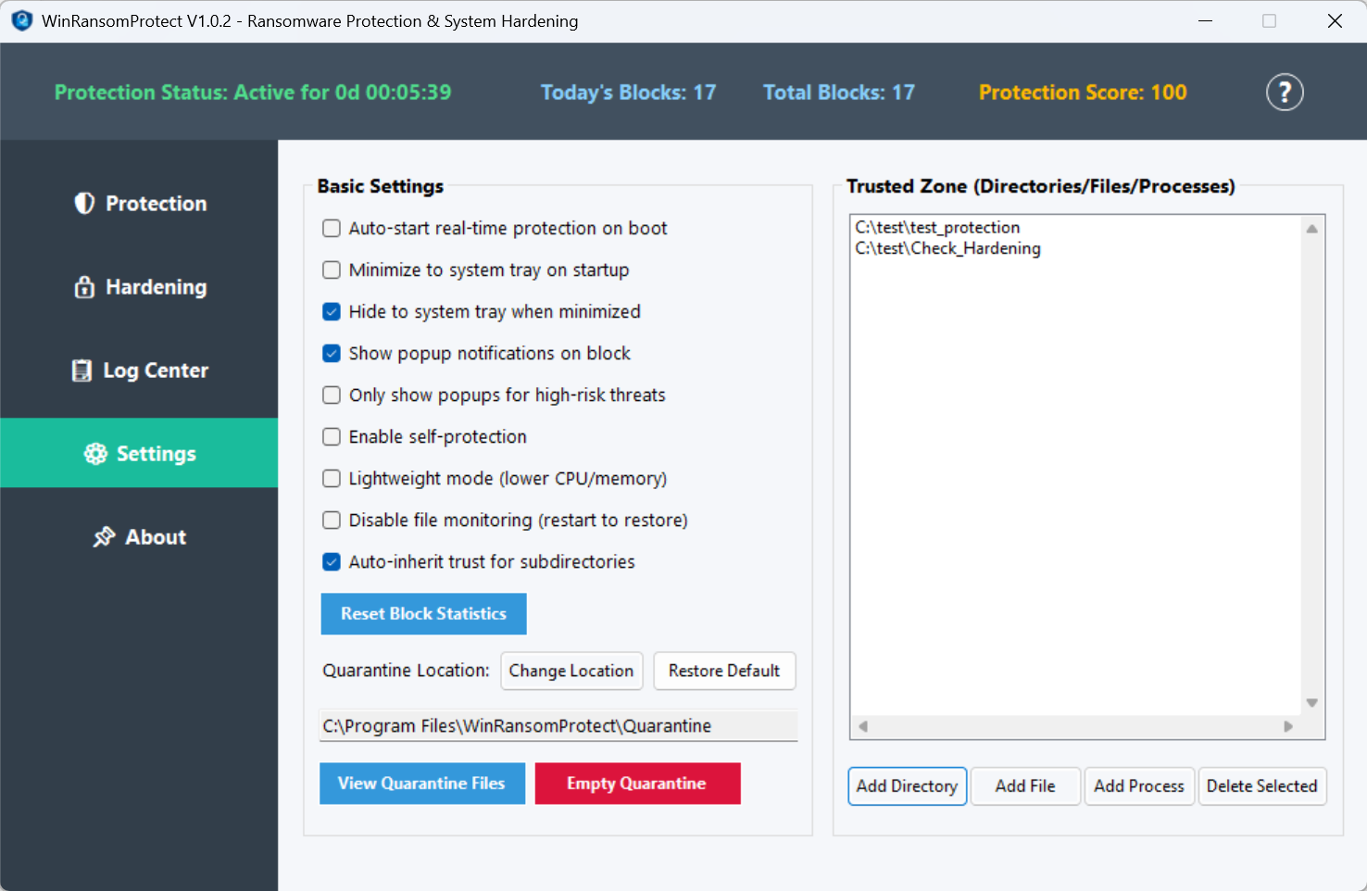This screenshot has width=1367, height=891.
Task: Open the help question mark icon
Action: (x=1285, y=92)
